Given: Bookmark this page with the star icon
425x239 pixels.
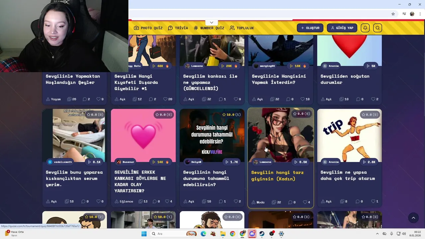Looking at the screenshot, I should (393, 14).
